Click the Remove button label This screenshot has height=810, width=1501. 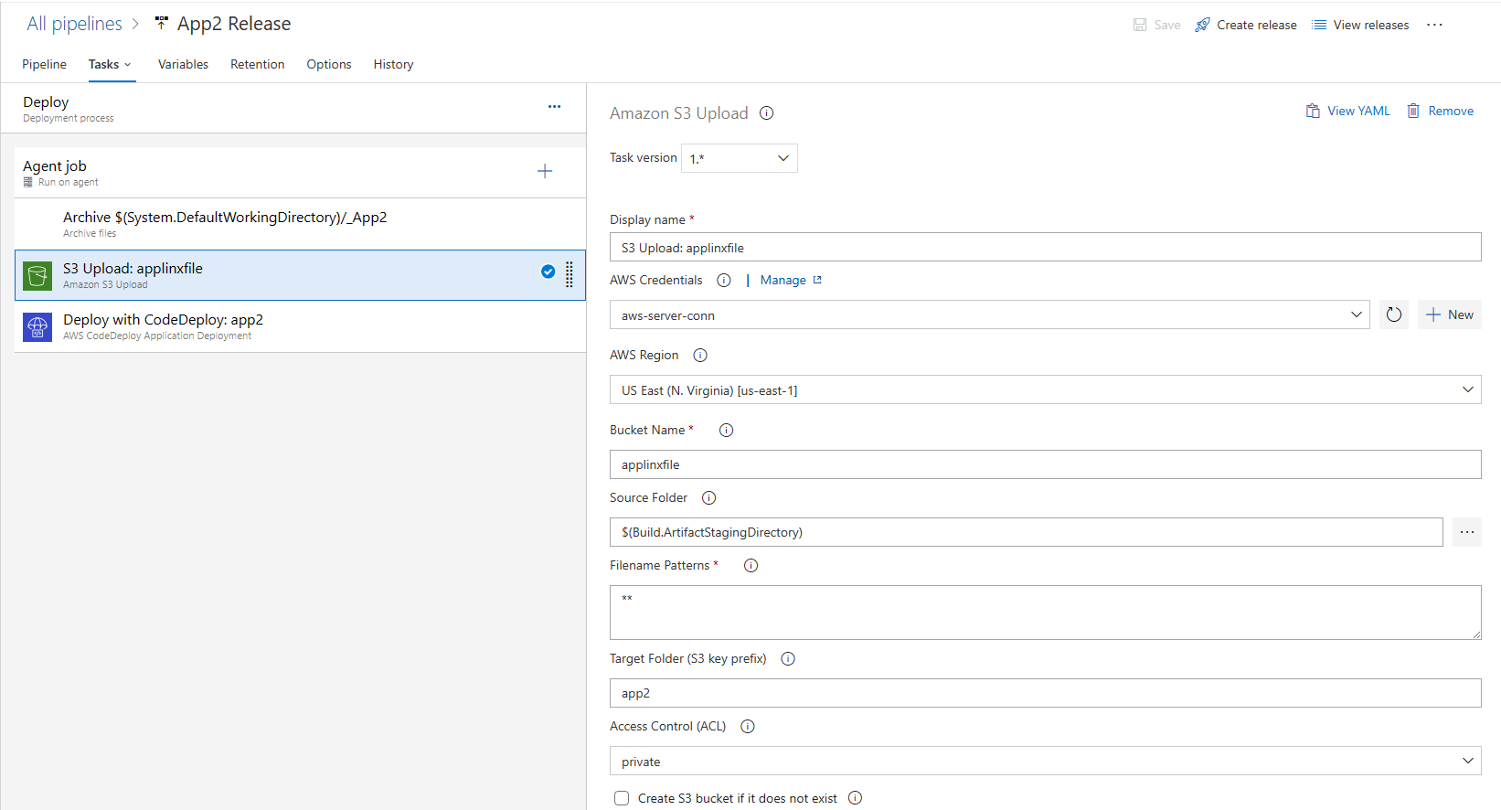(x=1451, y=111)
